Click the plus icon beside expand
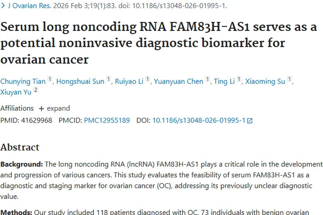The height and width of the screenshot is (215, 323). point(41,108)
